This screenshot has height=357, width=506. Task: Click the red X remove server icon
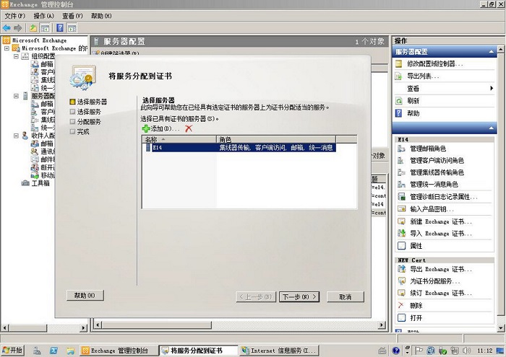189,128
